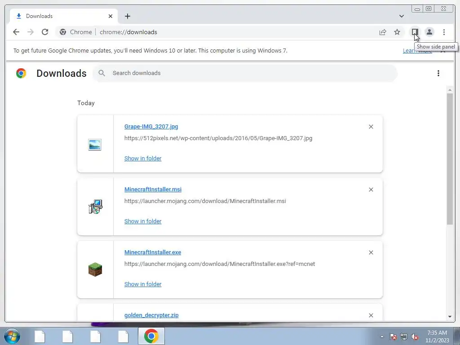Screen dimensions: 460x345
Task: Click the Windows 7 update notice text
Action: pos(150,50)
